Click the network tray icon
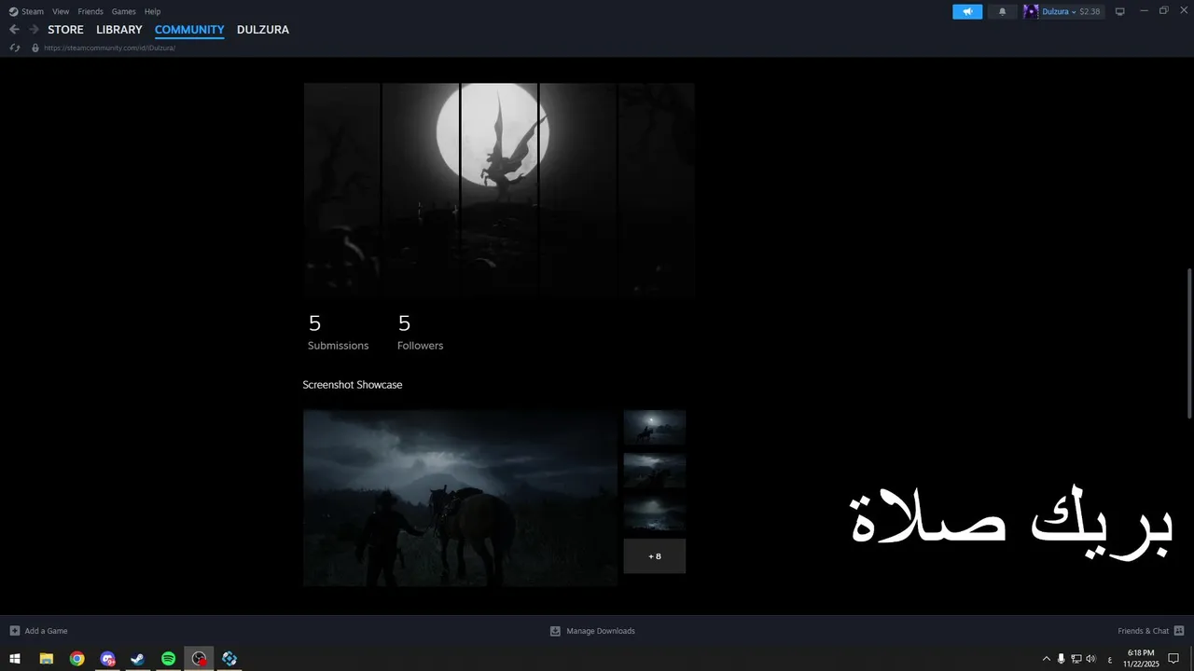This screenshot has width=1194, height=671. coord(1076,659)
